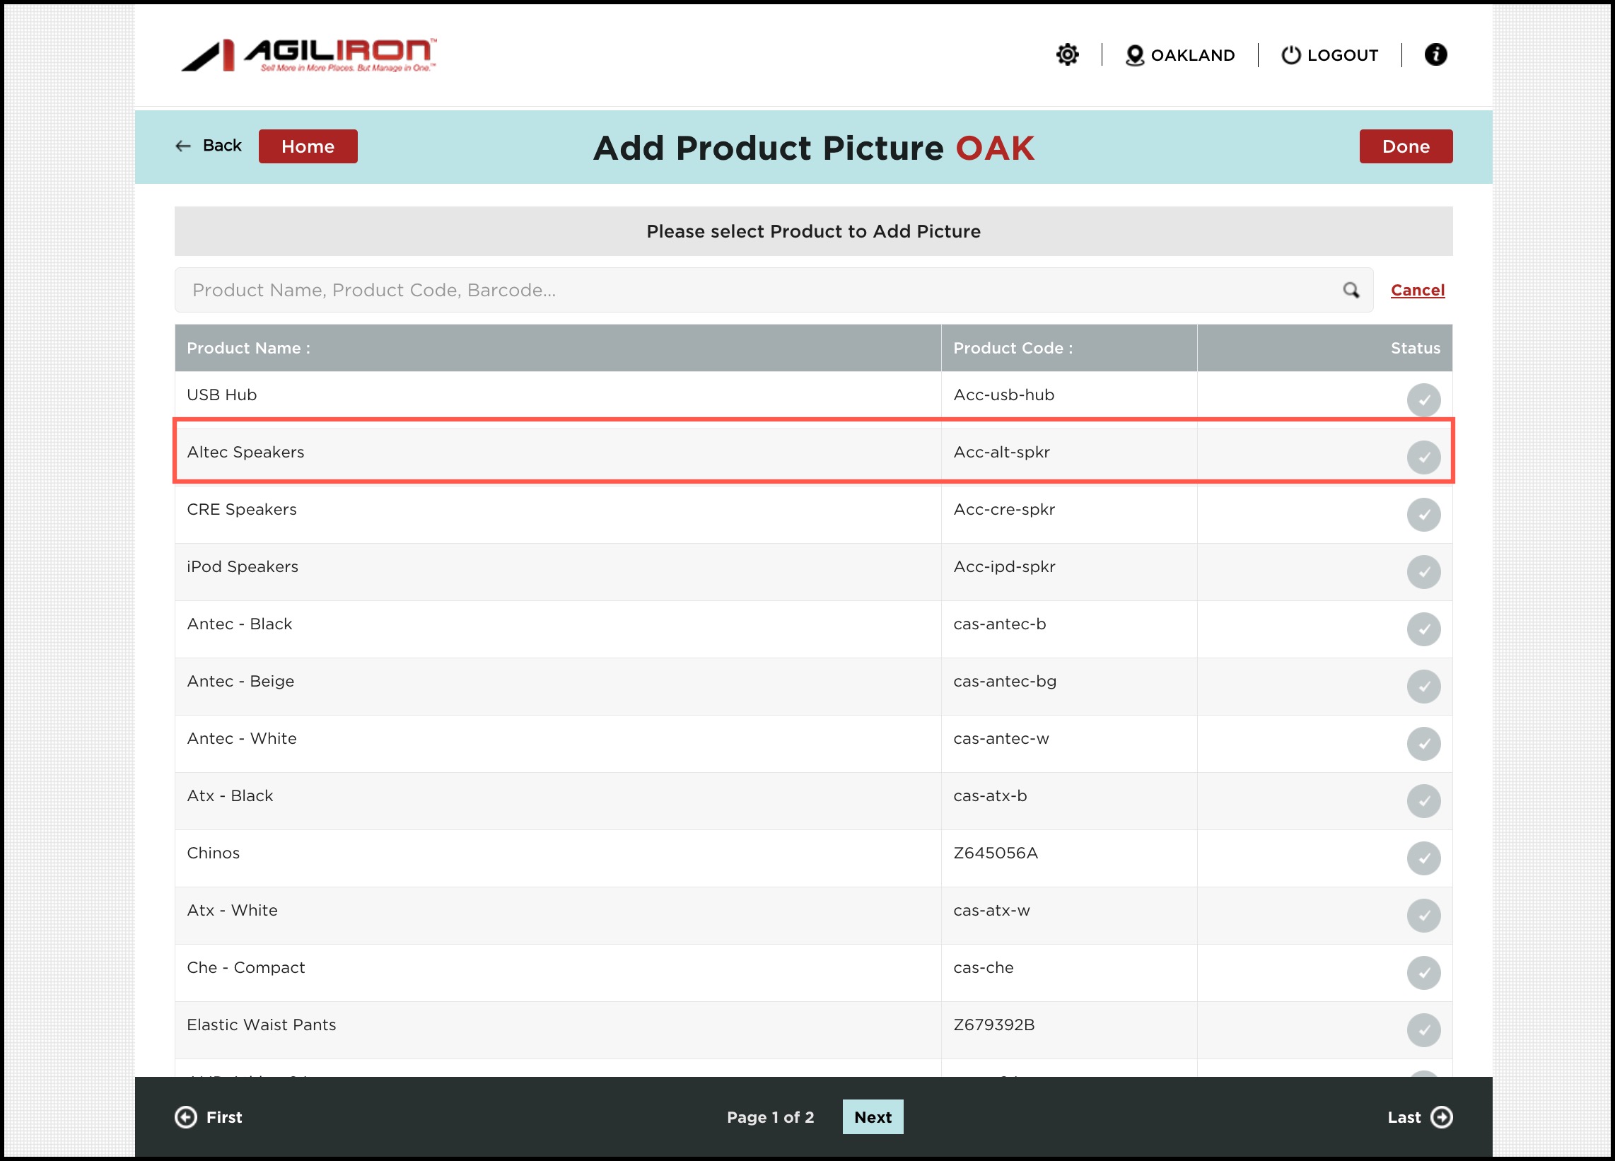Click the Agiliron logo
The width and height of the screenshot is (1615, 1161).
point(308,55)
